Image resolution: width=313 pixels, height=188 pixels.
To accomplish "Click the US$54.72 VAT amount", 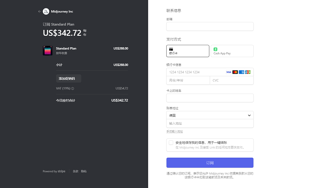I will point(122,89).
